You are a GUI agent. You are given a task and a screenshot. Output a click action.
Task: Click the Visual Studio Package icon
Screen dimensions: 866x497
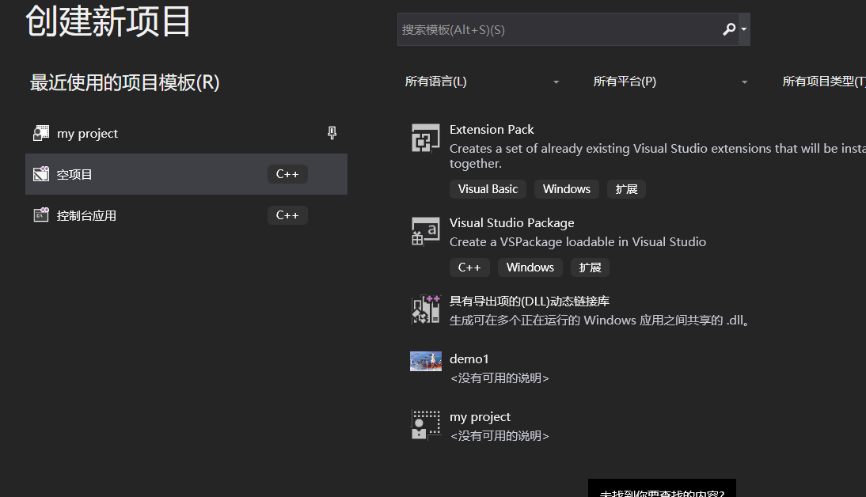pyautogui.click(x=426, y=231)
